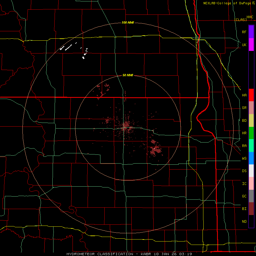The width and height of the screenshot is (256, 256).
Task: Click the GR pink-brown legend swatch
Action: click(x=251, y=108)
